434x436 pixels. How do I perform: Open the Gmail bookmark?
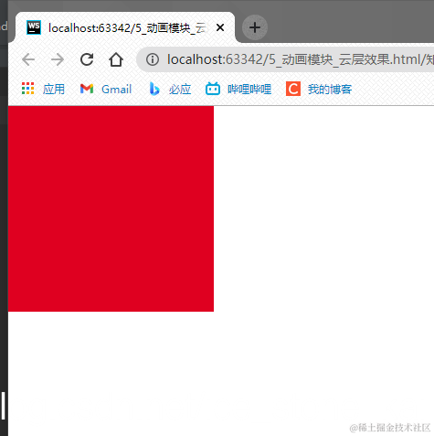coord(116,89)
